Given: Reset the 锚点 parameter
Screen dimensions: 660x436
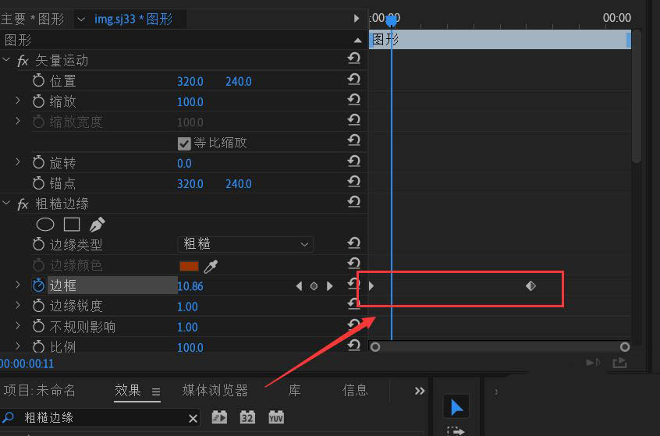Looking at the screenshot, I should tap(354, 182).
